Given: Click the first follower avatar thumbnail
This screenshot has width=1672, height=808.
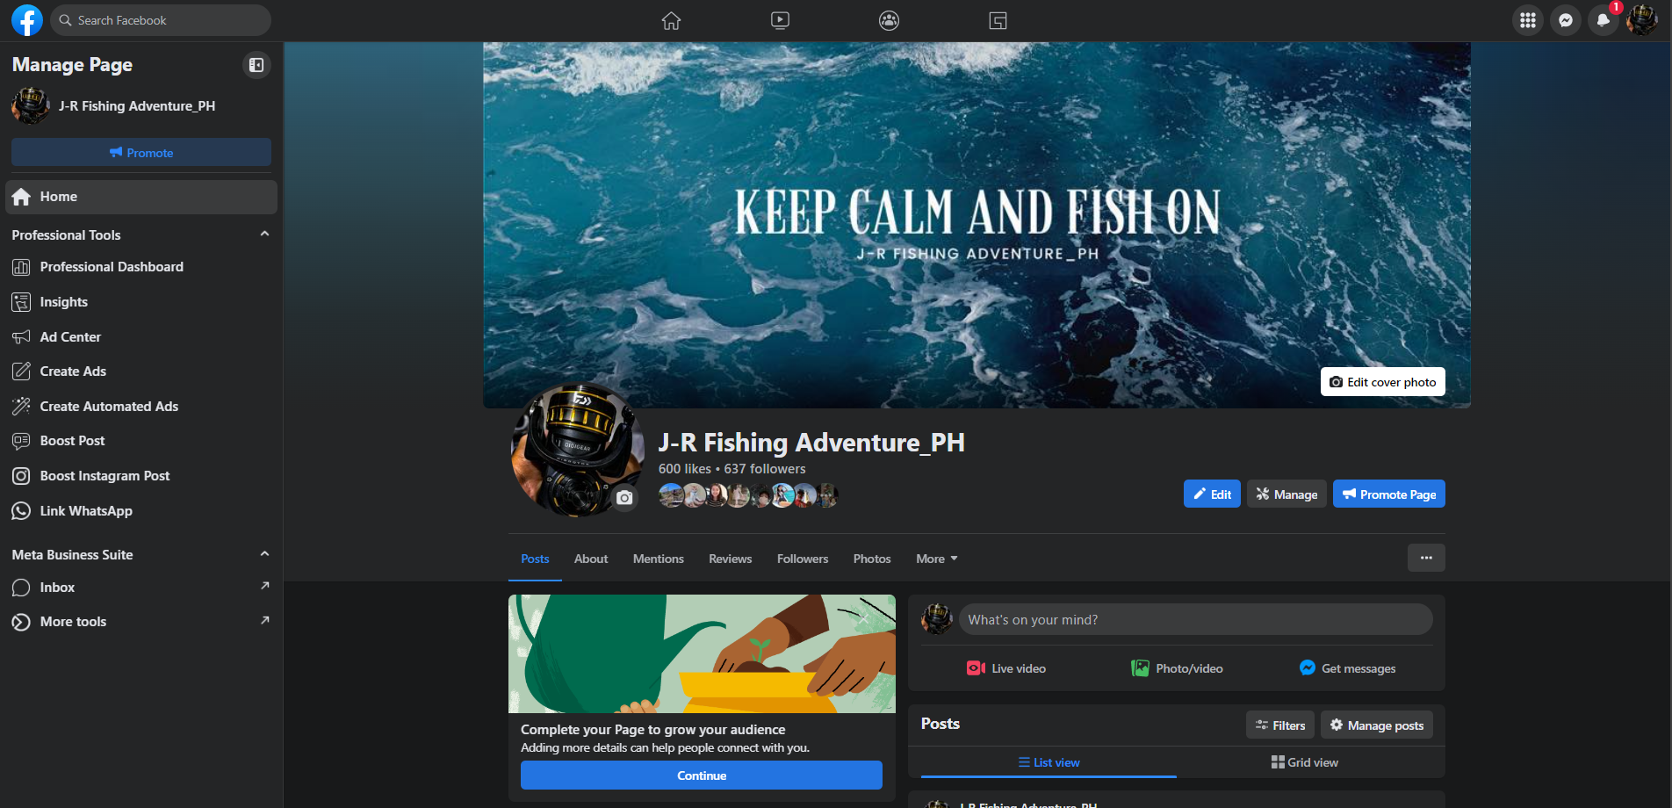Looking at the screenshot, I should pyautogui.click(x=671, y=495).
